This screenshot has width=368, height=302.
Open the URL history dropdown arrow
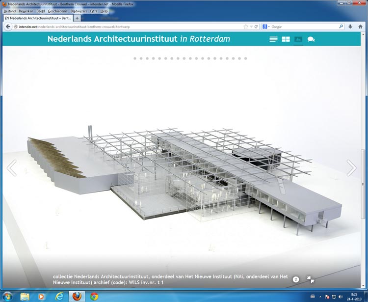251,27
